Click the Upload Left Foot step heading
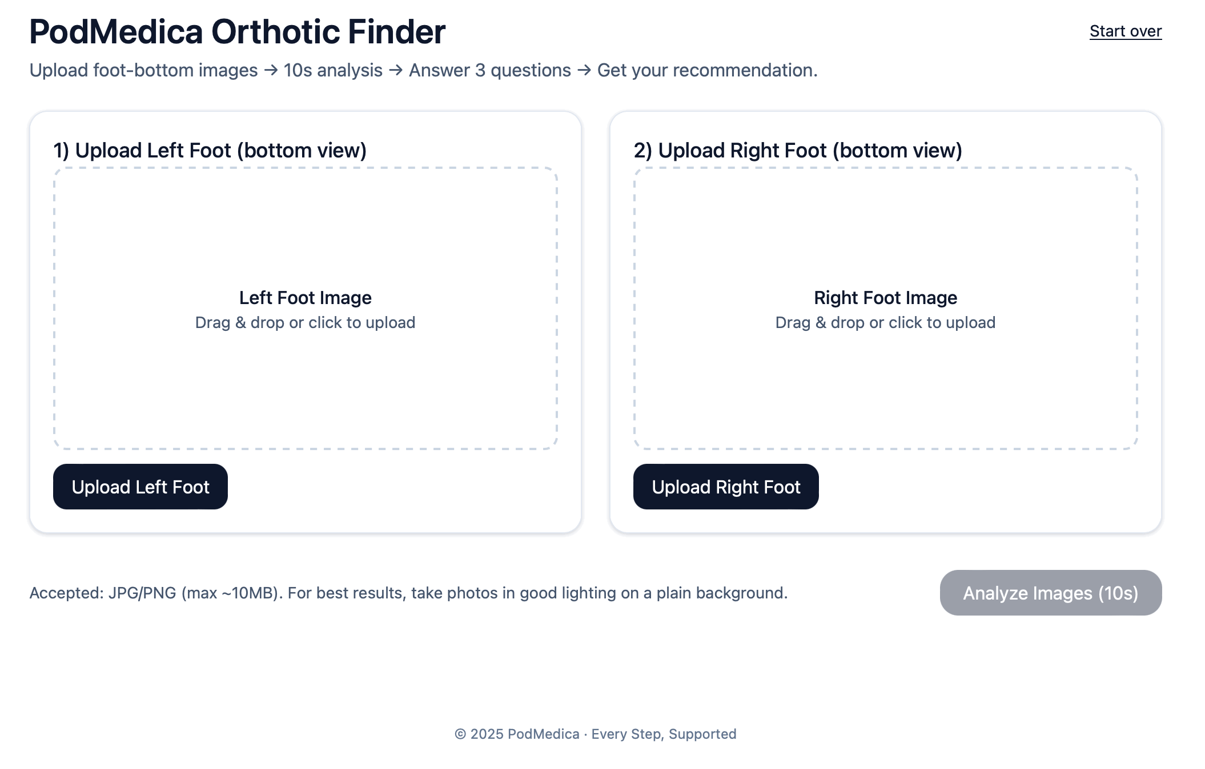 (210, 151)
